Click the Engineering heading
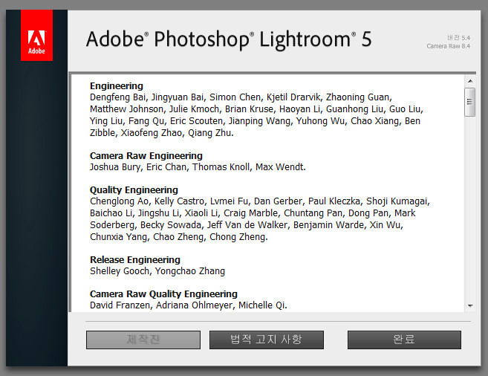 tap(117, 86)
